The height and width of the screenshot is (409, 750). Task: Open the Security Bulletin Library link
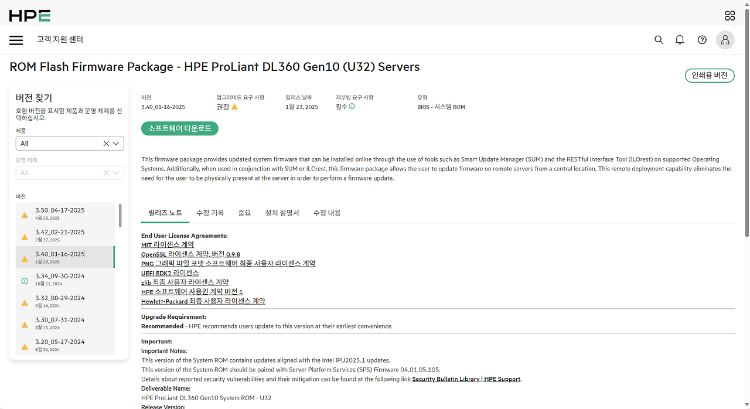click(x=466, y=379)
